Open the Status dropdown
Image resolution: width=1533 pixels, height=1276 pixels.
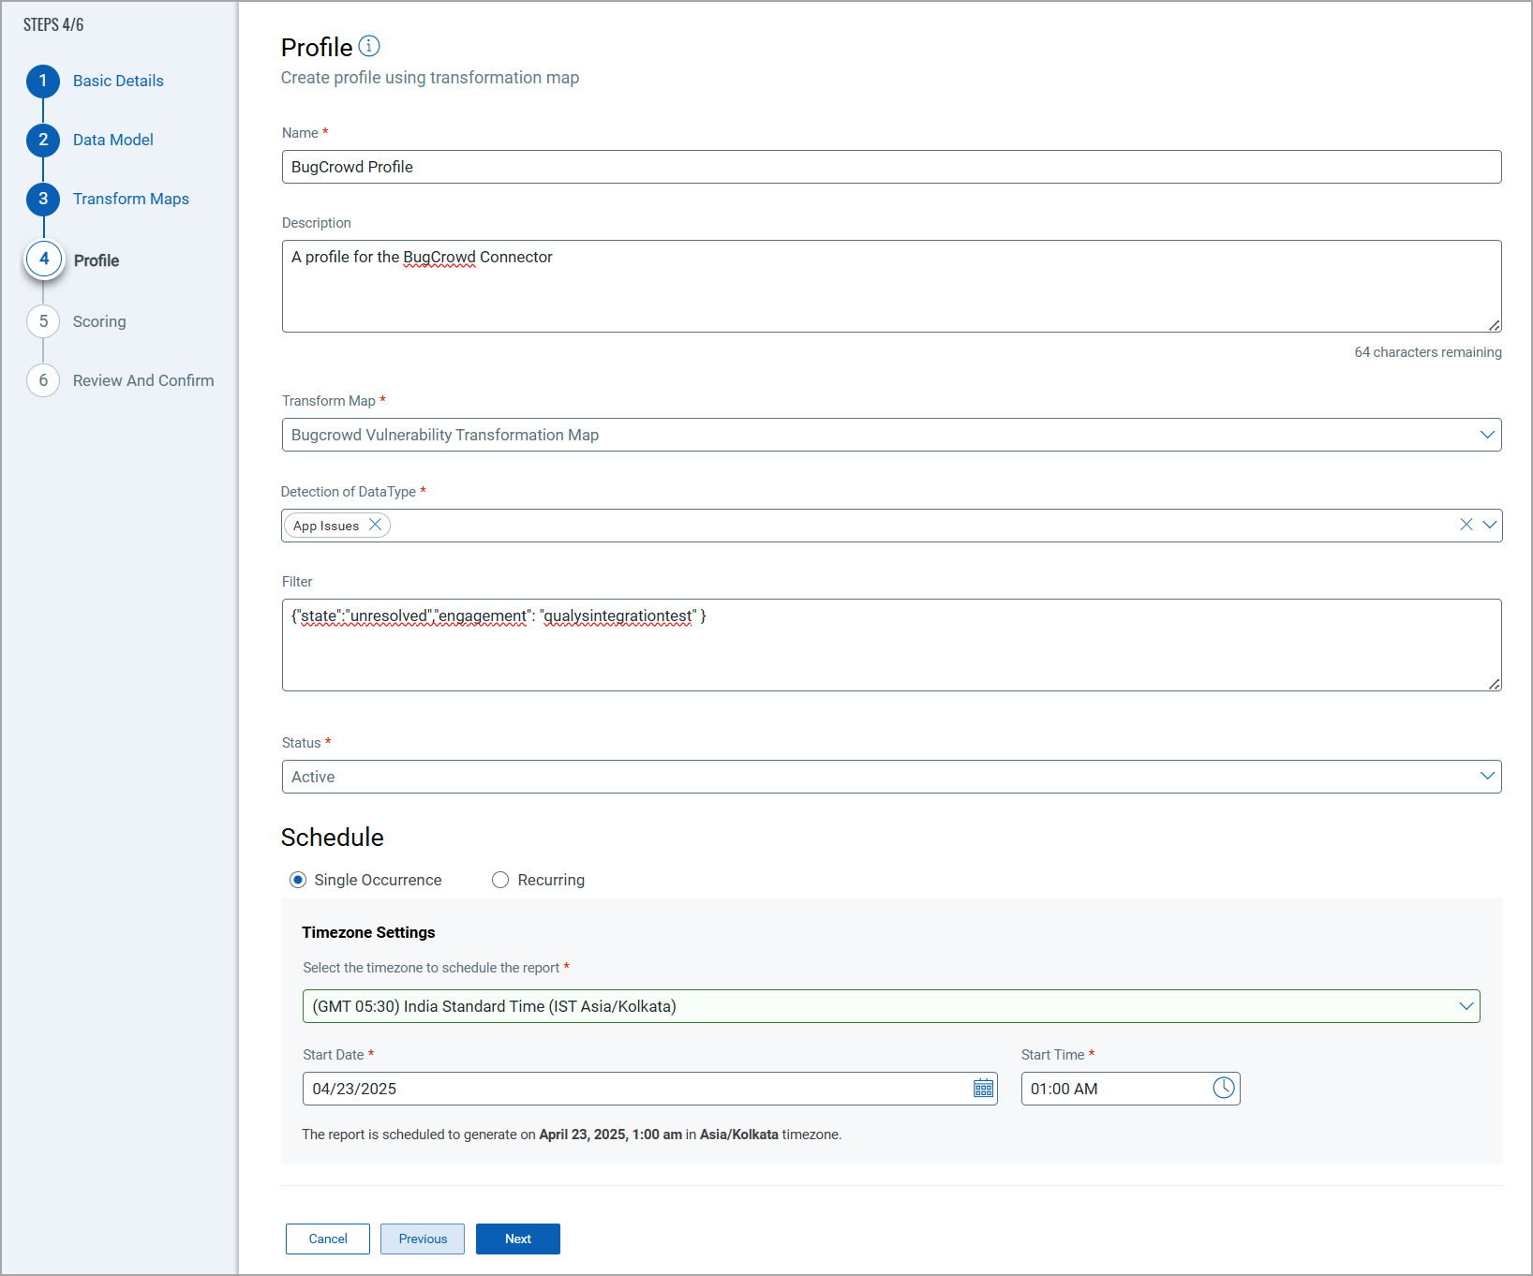1486,777
